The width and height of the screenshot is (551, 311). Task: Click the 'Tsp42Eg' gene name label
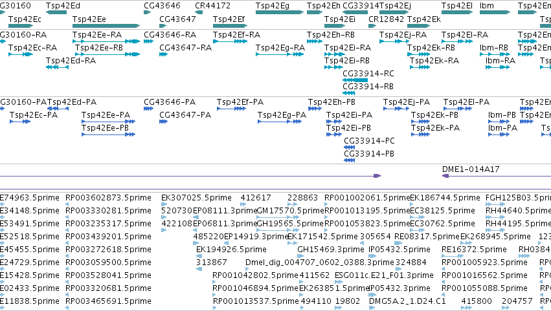click(x=273, y=6)
